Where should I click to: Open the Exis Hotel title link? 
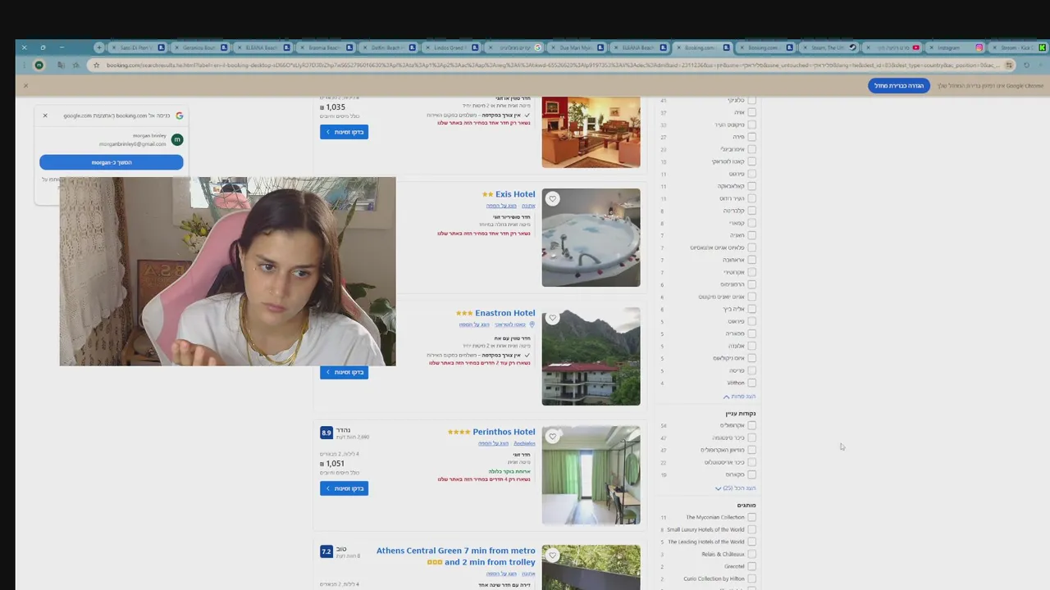[515, 194]
